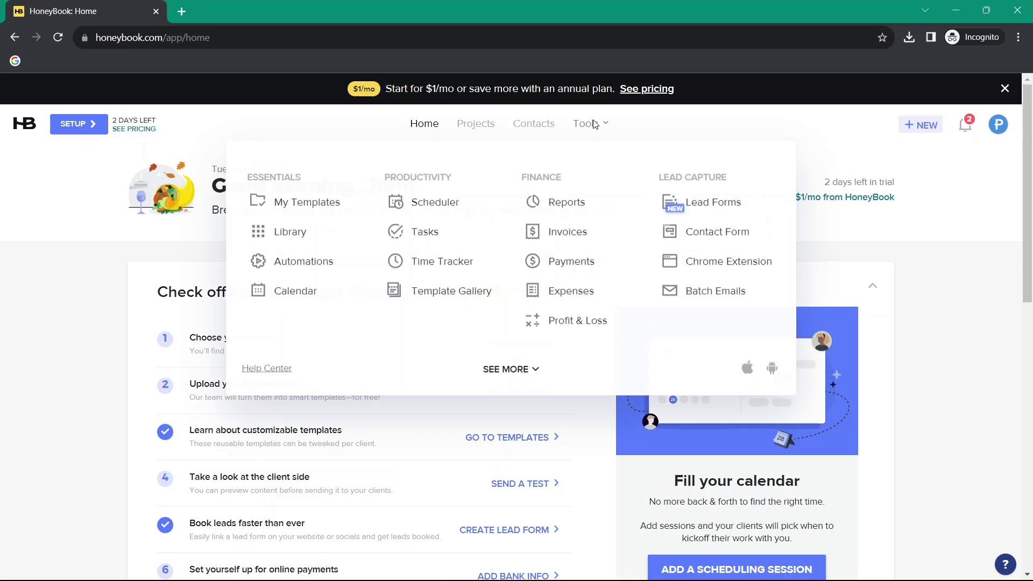Open the Lead Forms section
The height and width of the screenshot is (581, 1033).
tap(712, 202)
